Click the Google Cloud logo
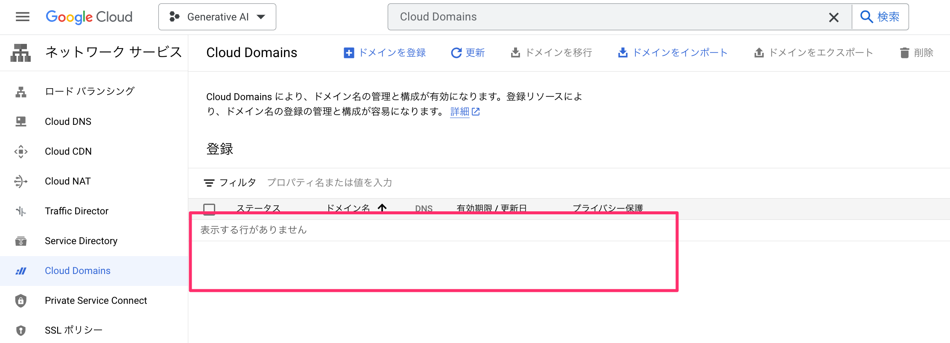This screenshot has width=950, height=343. point(89,17)
